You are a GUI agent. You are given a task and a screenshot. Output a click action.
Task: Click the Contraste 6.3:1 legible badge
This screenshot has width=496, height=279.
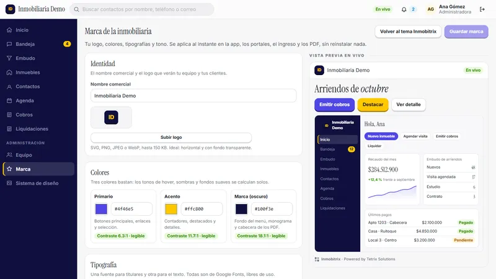coord(120,236)
